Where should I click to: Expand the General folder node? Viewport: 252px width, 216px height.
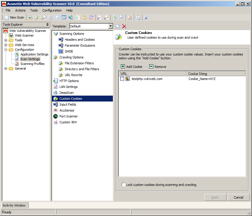click(x=6, y=69)
